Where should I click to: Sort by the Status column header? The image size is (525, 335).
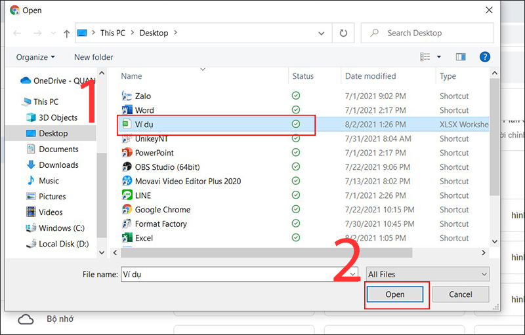303,76
